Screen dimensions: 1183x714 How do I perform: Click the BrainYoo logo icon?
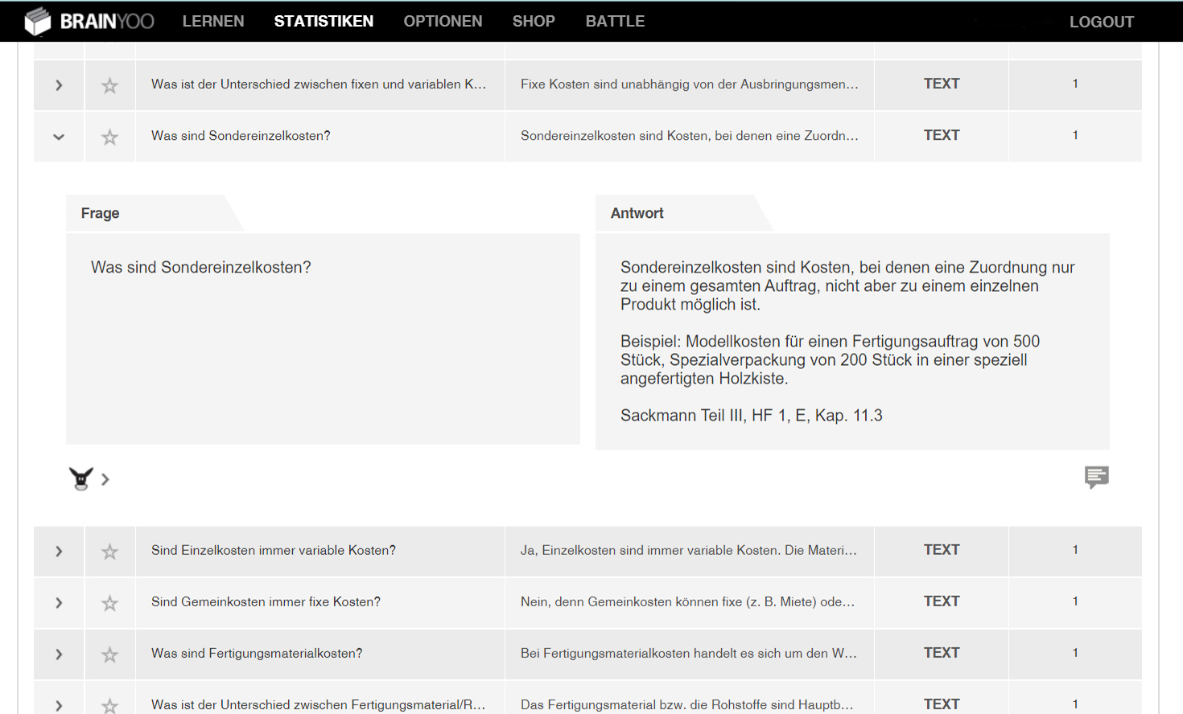(37, 22)
